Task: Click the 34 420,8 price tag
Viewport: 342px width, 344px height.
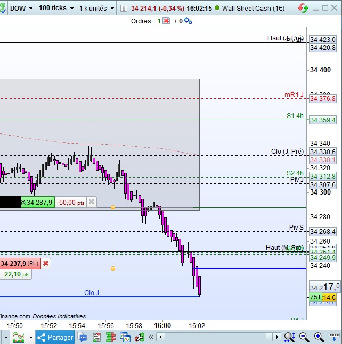Action: [323, 48]
